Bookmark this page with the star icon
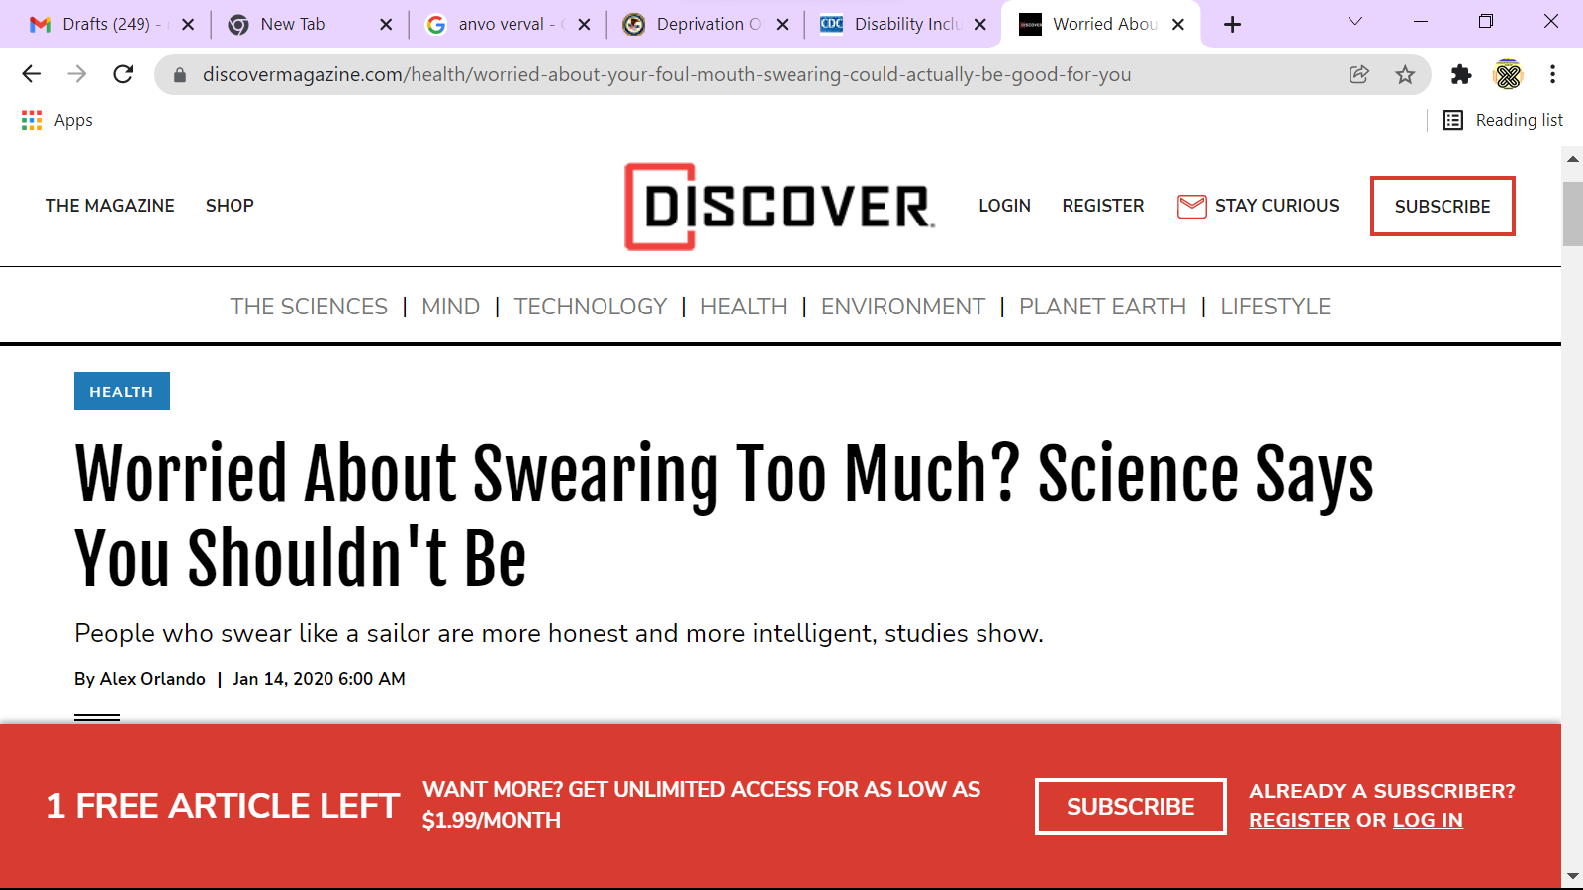1583x890 pixels. click(x=1405, y=74)
